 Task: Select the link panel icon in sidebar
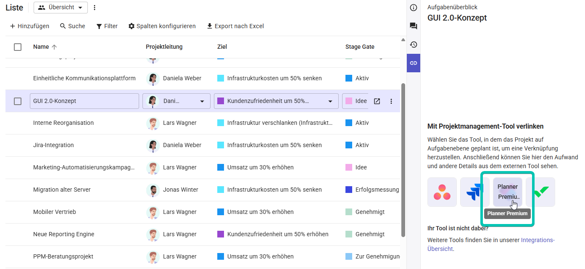[413, 63]
